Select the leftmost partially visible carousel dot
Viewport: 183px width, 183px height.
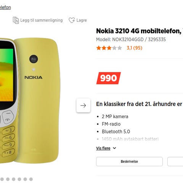tap(2, 179)
